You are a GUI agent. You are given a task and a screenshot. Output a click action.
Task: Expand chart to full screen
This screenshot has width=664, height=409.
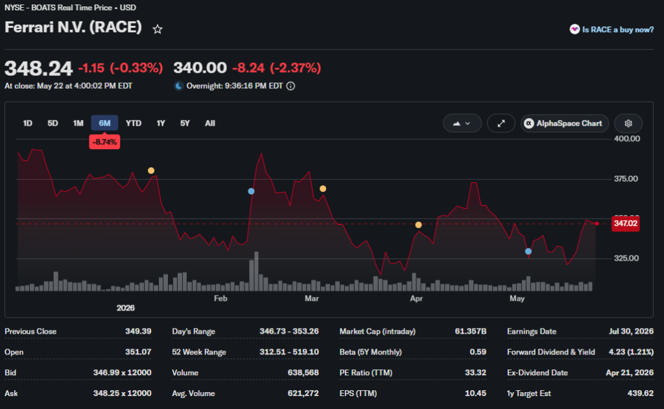(501, 123)
